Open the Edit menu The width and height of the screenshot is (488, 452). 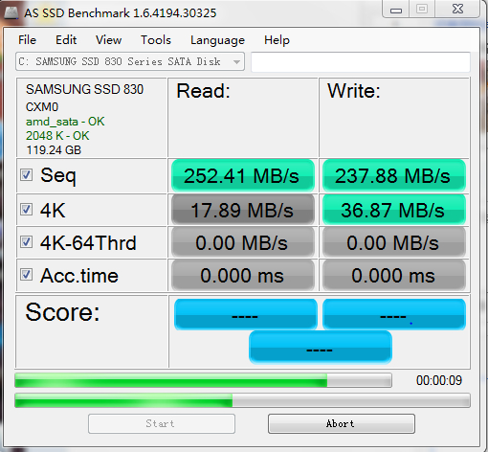(66, 40)
